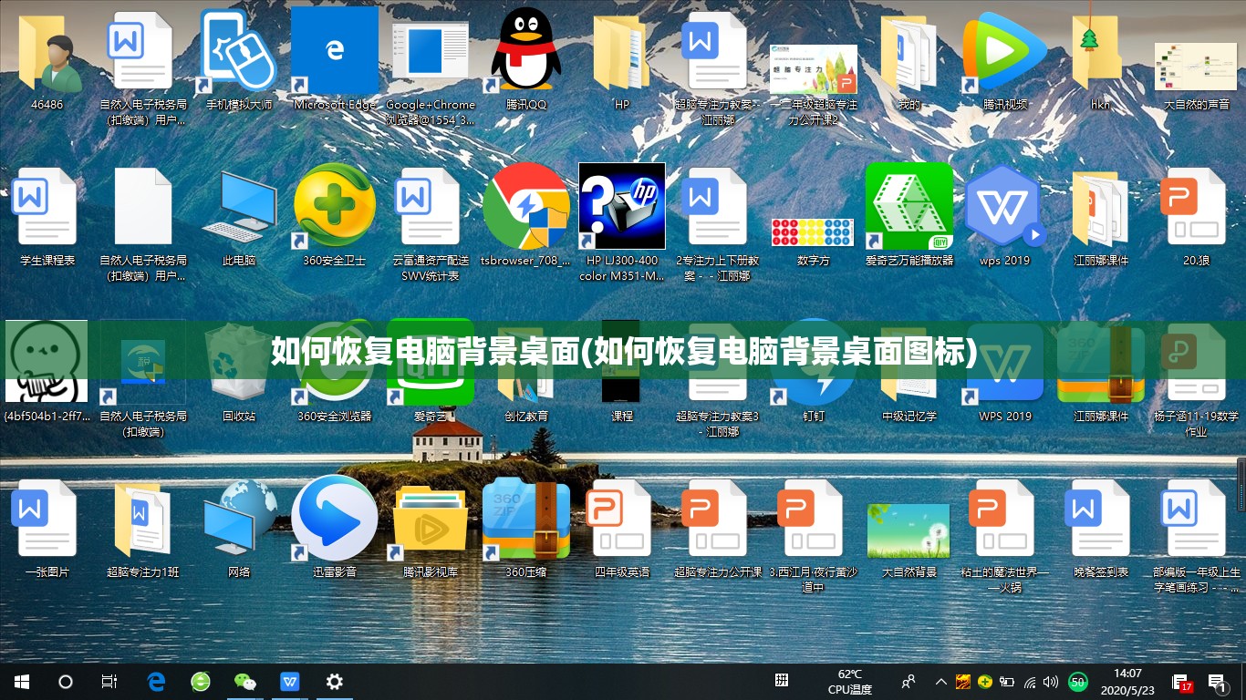
Task: Open Cortana search circle on taskbar
Action: pos(66,681)
